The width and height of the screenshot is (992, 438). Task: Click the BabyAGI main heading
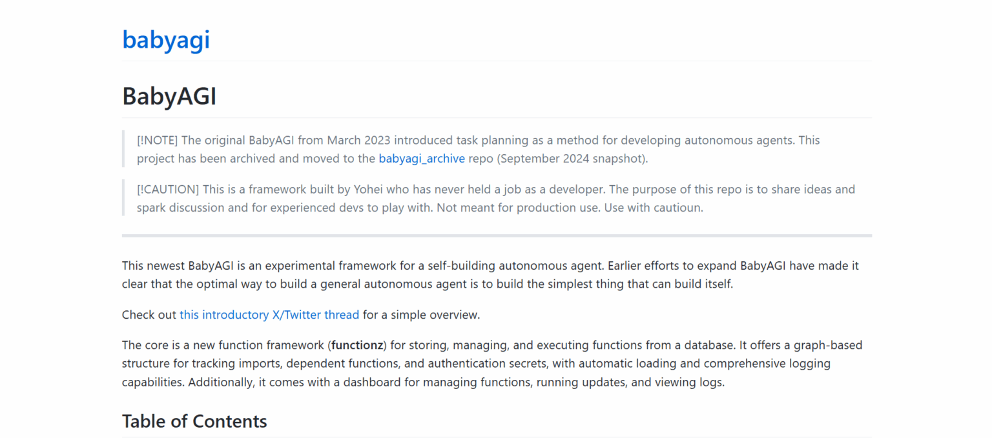pos(169,97)
